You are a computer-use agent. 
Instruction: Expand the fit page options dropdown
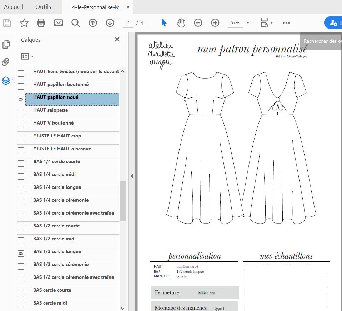point(271,23)
